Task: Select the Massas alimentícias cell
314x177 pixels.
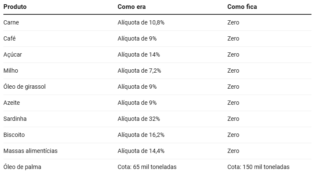Action: pyautogui.click(x=30, y=151)
